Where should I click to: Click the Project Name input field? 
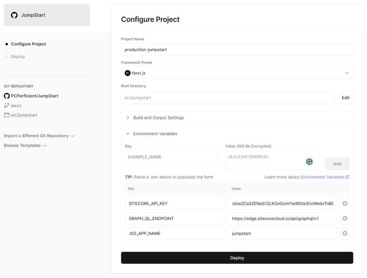coord(237,49)
